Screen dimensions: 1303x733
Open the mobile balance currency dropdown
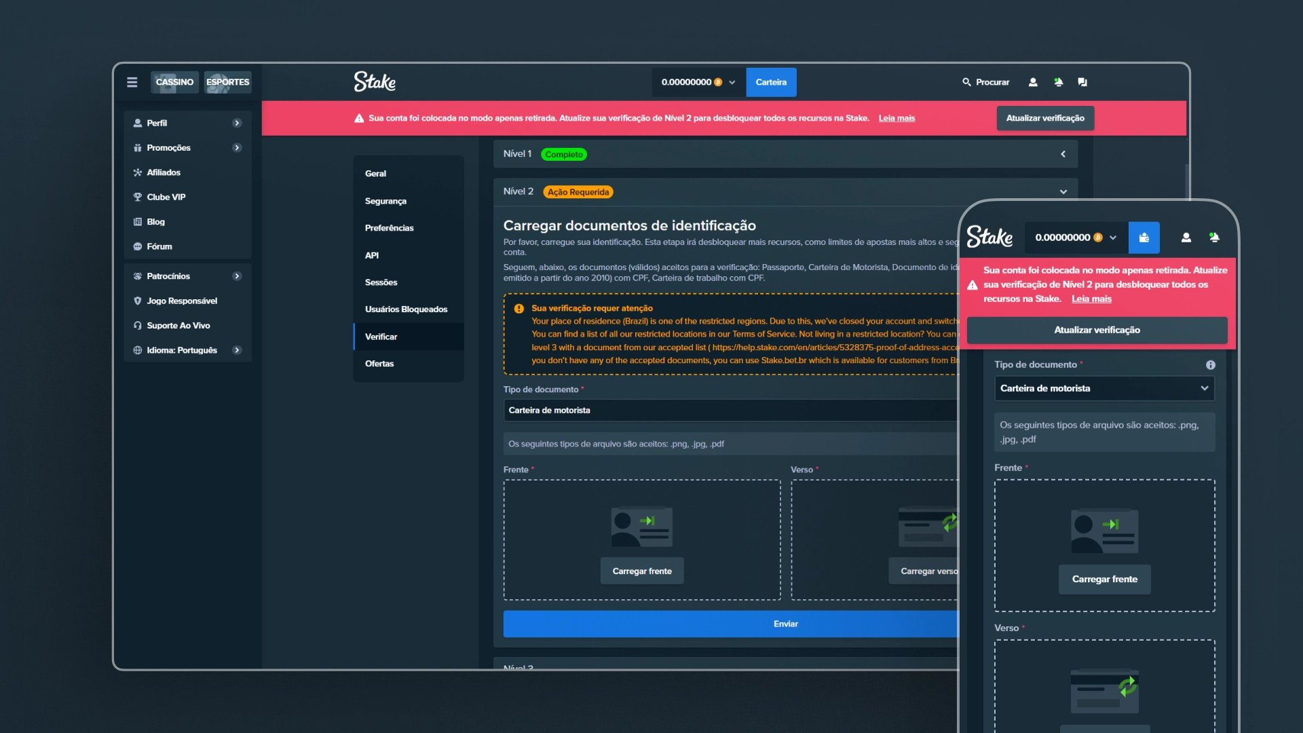1113,238
